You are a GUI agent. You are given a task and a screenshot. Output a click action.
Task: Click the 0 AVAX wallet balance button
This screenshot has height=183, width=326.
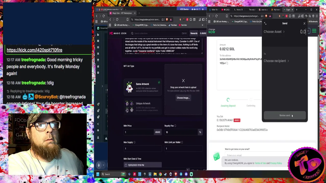click(x=203, y=33)
